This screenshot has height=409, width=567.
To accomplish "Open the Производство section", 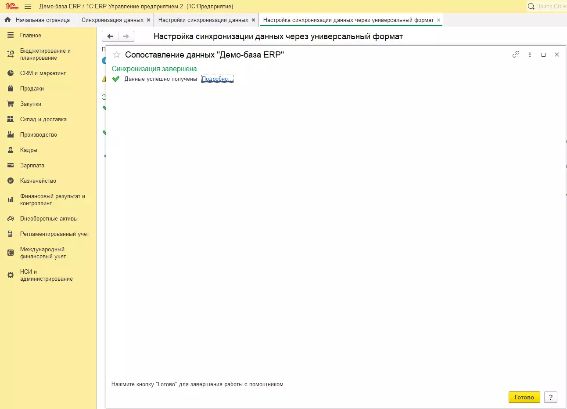I will click(39, 135).
